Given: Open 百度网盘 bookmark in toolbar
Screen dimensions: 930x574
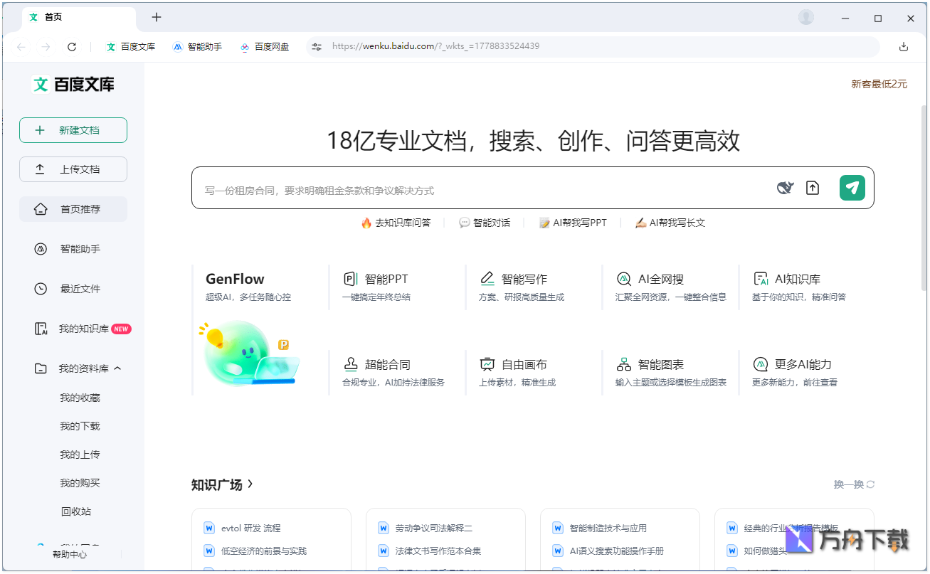Looking at the screenshot, I should (x=264, y=47).
